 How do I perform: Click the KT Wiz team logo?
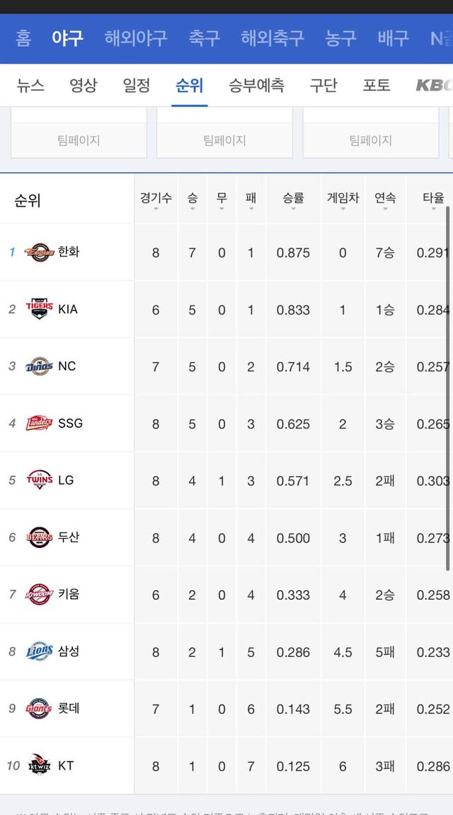tap(39, 765)
